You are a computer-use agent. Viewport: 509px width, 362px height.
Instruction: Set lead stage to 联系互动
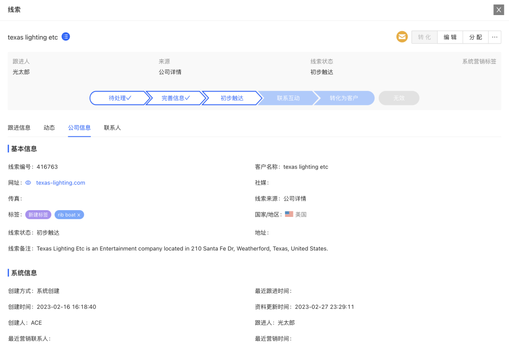[288, 98]
